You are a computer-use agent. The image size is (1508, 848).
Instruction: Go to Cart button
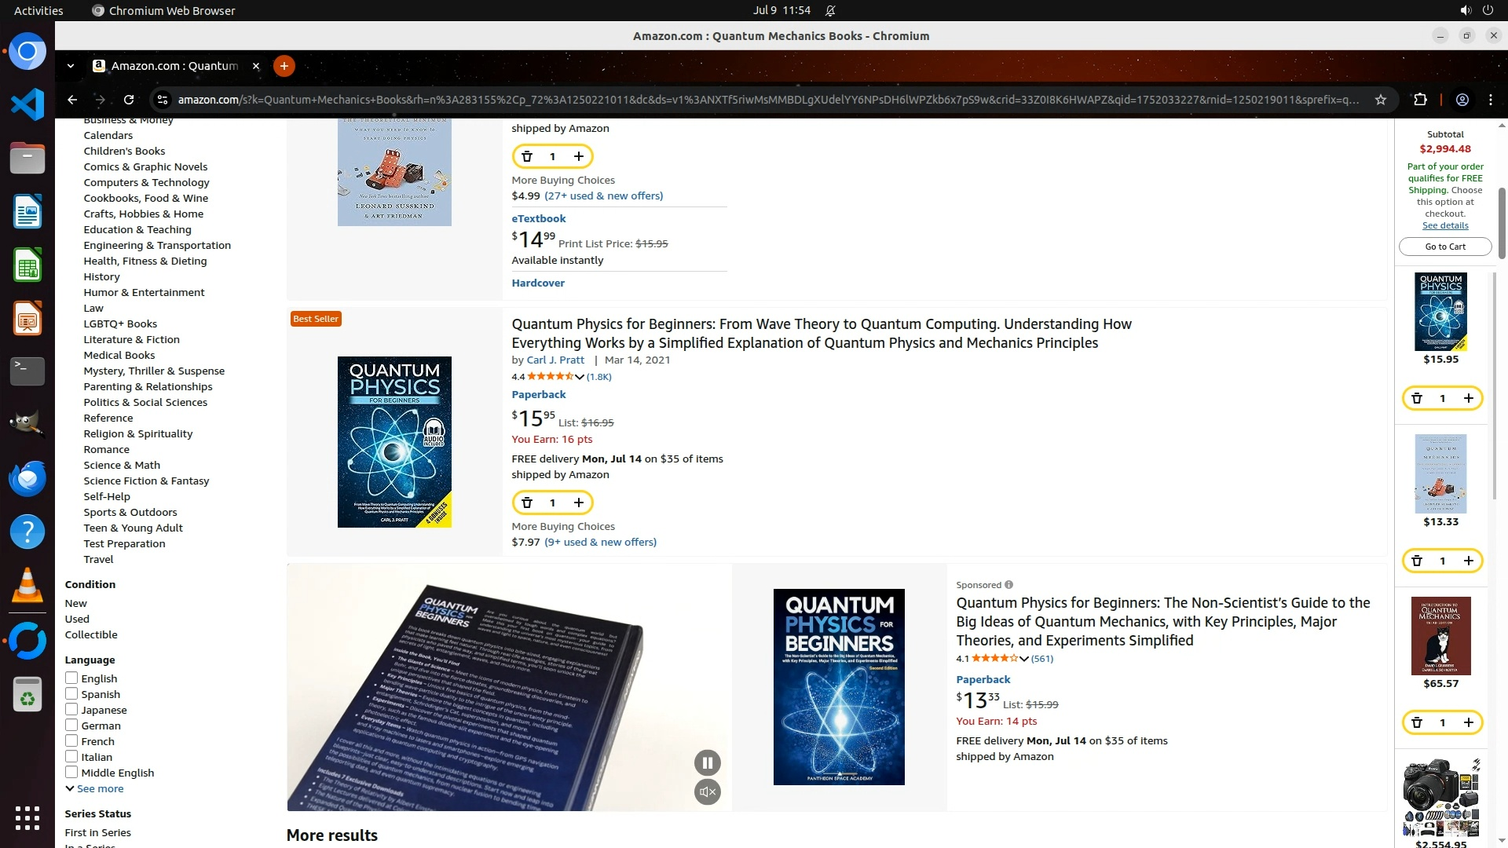tap(1445, 247)
